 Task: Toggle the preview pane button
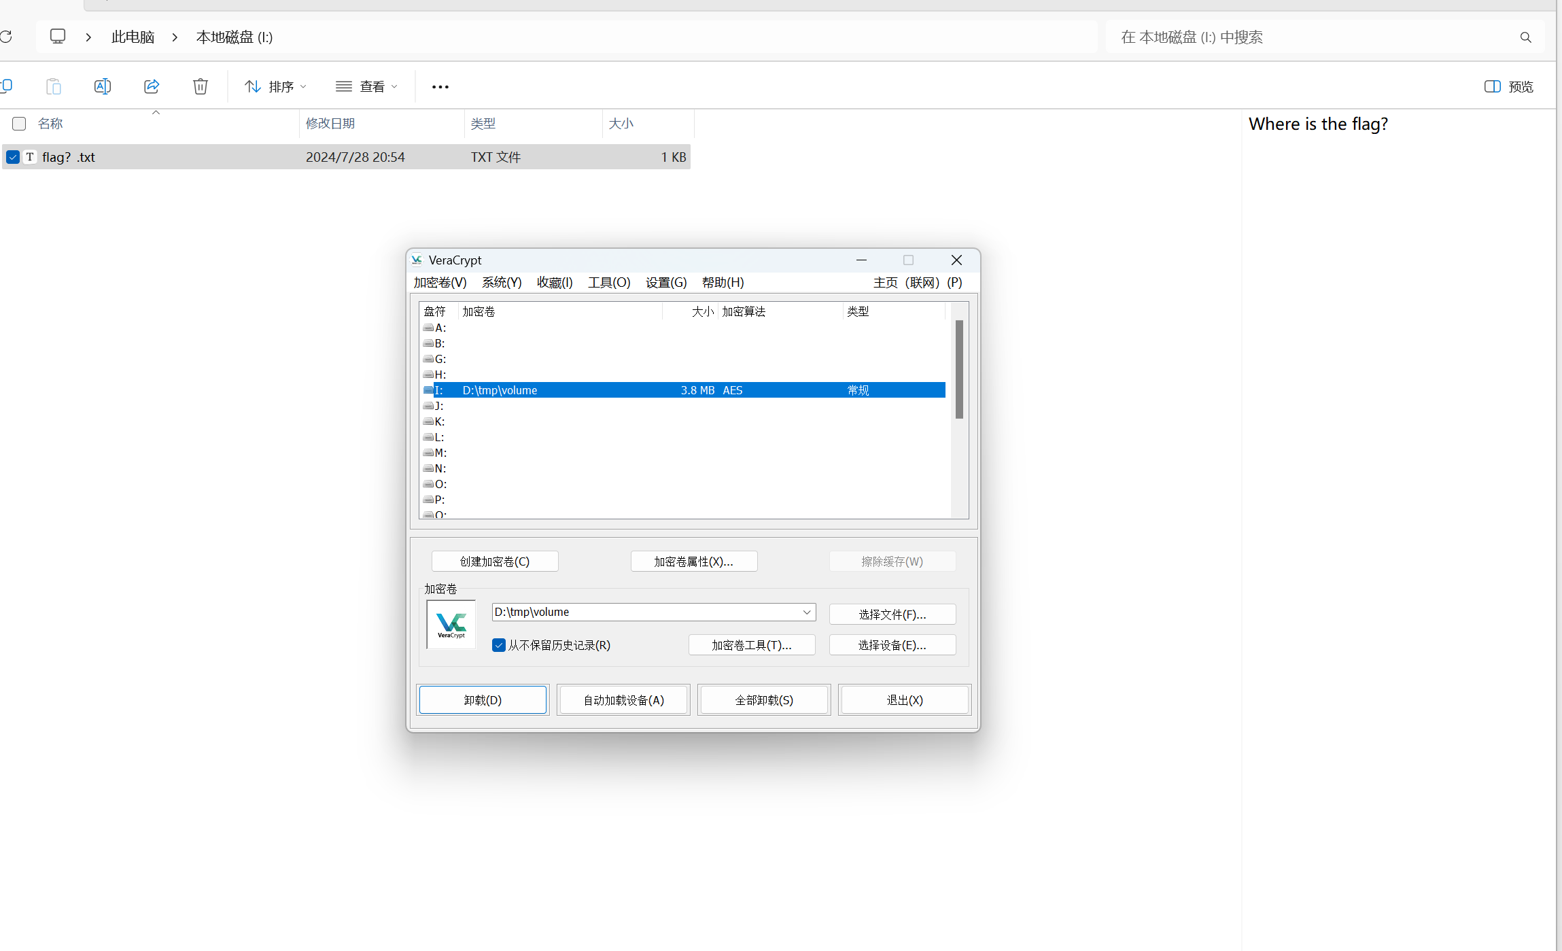pyautogui.click(x=1509, y=86)
